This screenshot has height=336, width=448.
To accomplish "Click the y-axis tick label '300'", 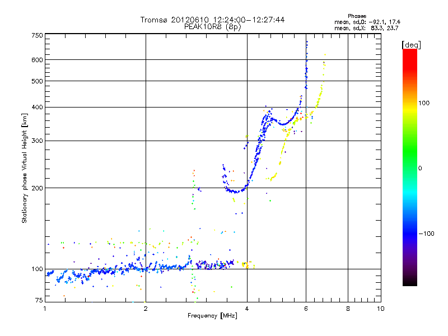I will pyautogui.click(x=37, y=141).
